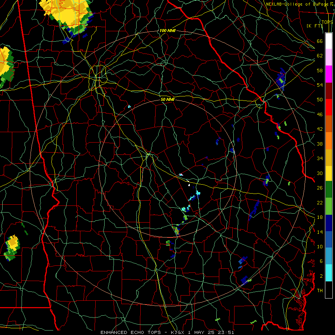Viewport: 335px width, 335px height.
Task: Select the legend value "46"
Action: click(320, 115)
